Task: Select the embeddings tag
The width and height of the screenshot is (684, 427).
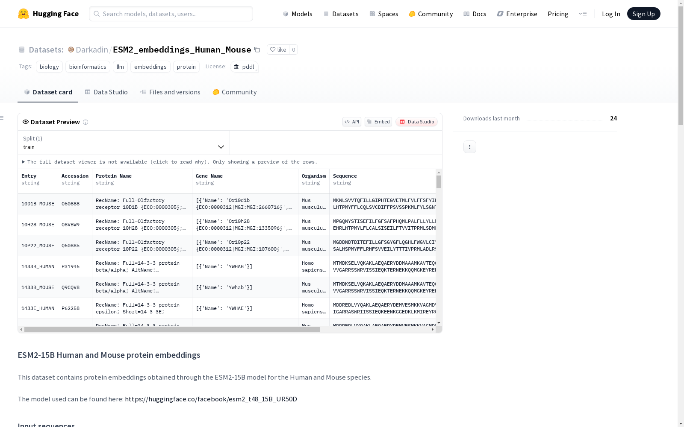Action: 150,67
